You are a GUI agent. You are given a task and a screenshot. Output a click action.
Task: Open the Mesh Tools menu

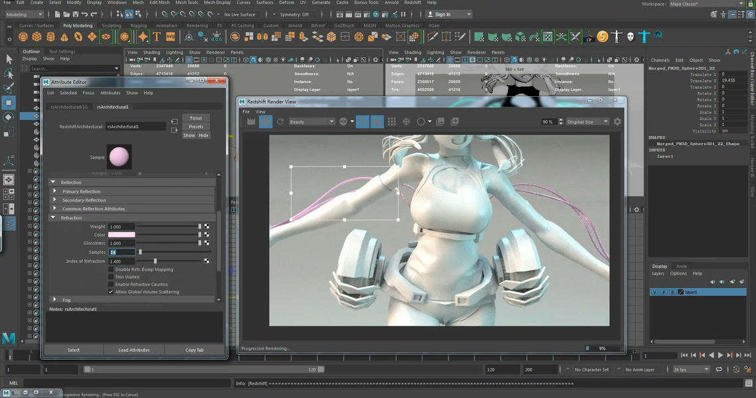click(x=187, y=3)
